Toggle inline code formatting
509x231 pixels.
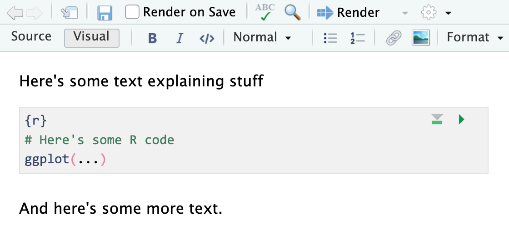207,38
